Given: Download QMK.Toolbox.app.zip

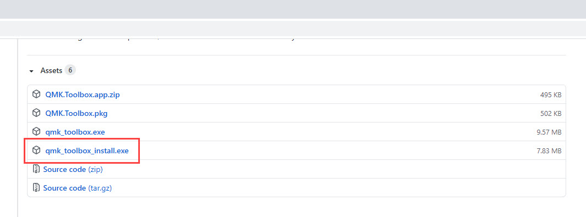Looking at the screenshot, I should 83,94.
